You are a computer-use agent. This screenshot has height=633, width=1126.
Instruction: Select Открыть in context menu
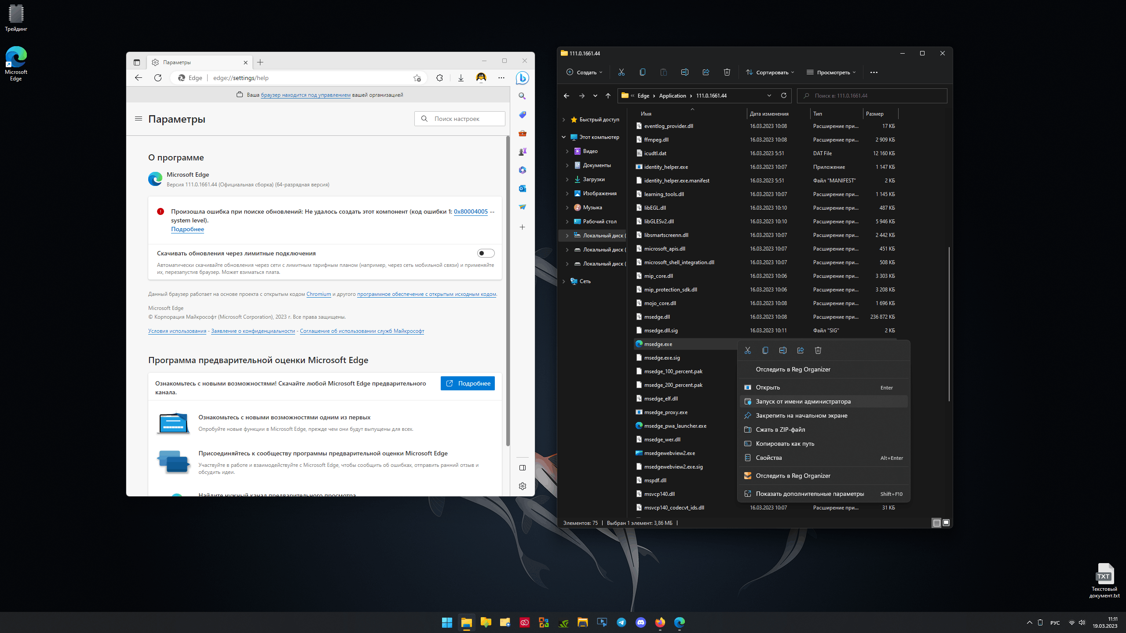pos(823,387)
